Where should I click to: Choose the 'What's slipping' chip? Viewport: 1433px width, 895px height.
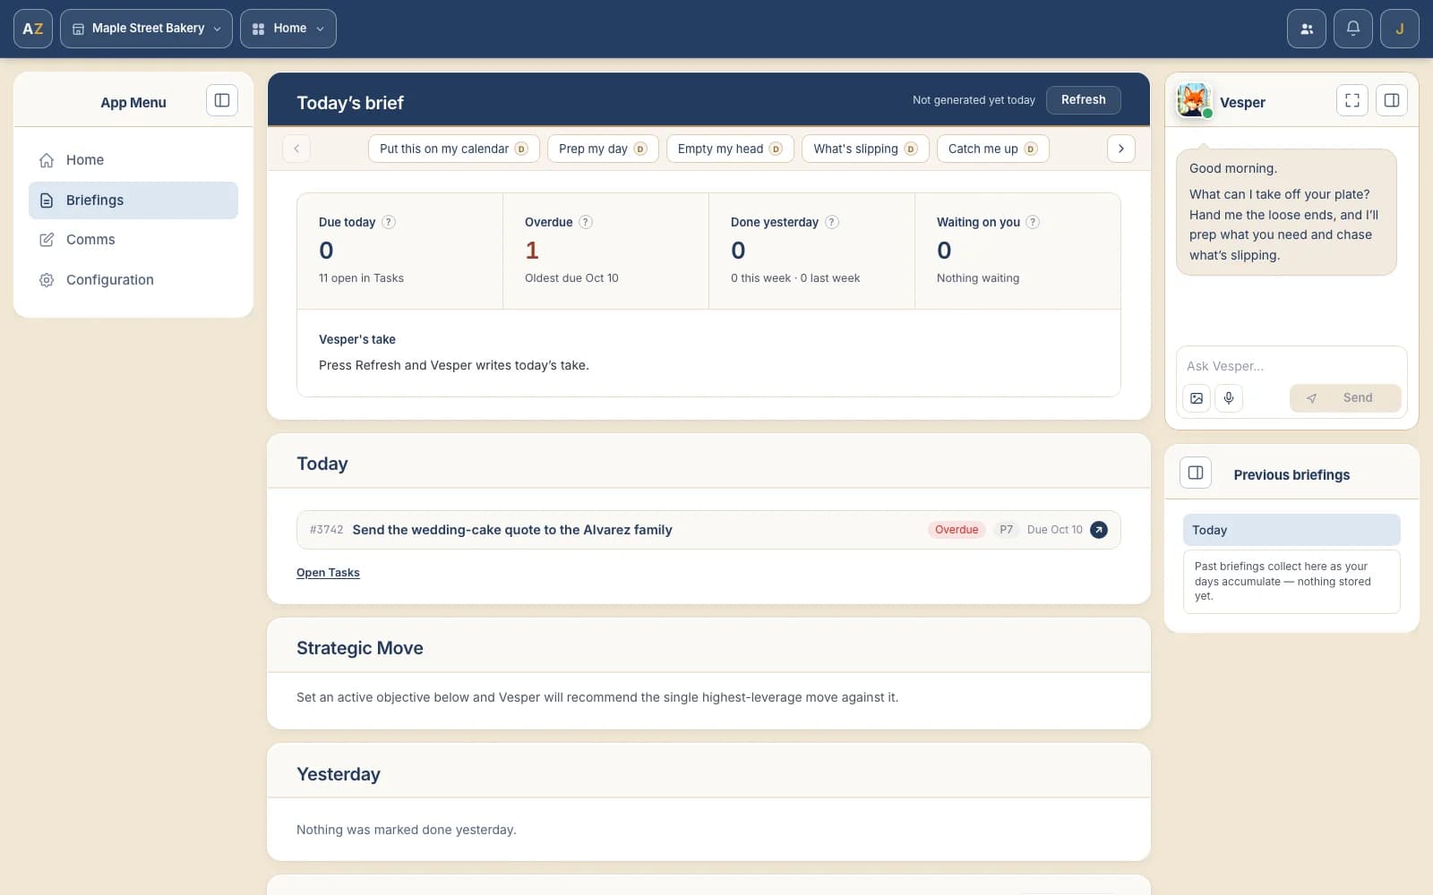[x=865, y=149]
